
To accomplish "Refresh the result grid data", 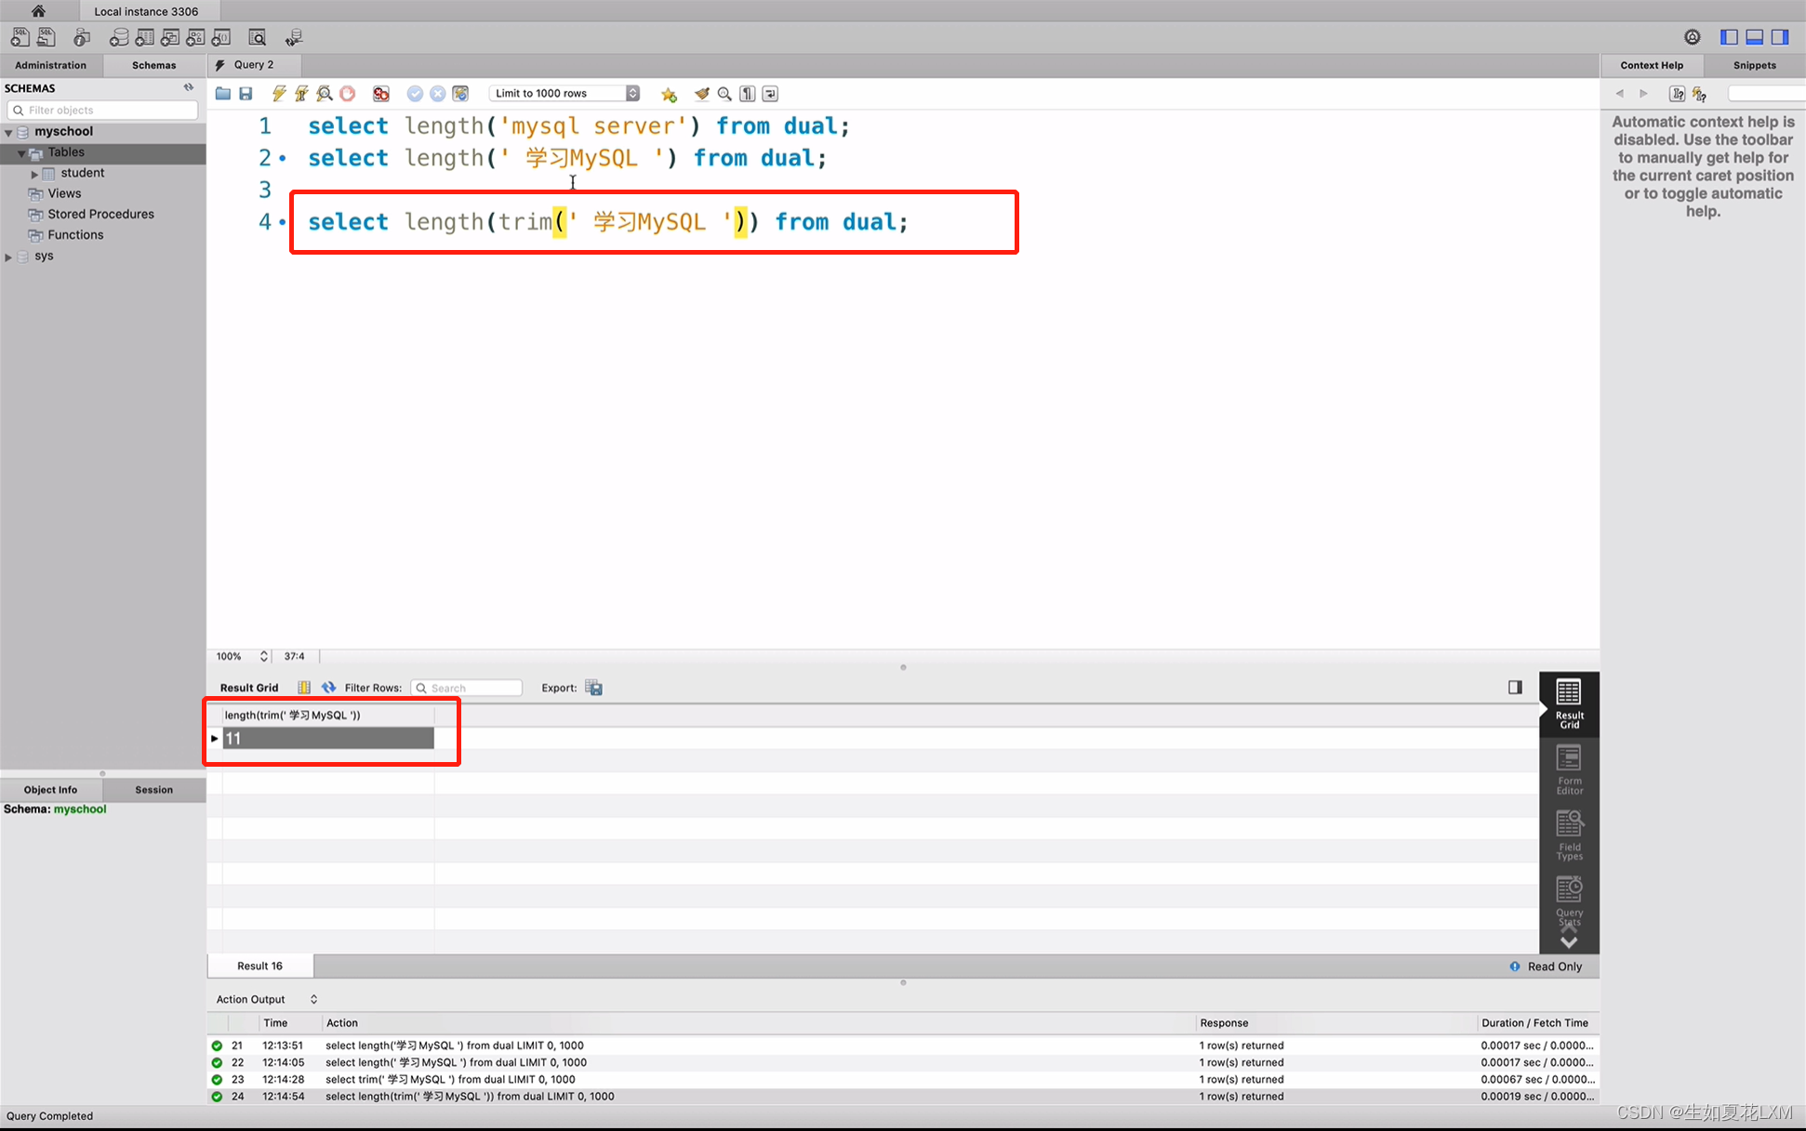I will (x=328, y=688).
